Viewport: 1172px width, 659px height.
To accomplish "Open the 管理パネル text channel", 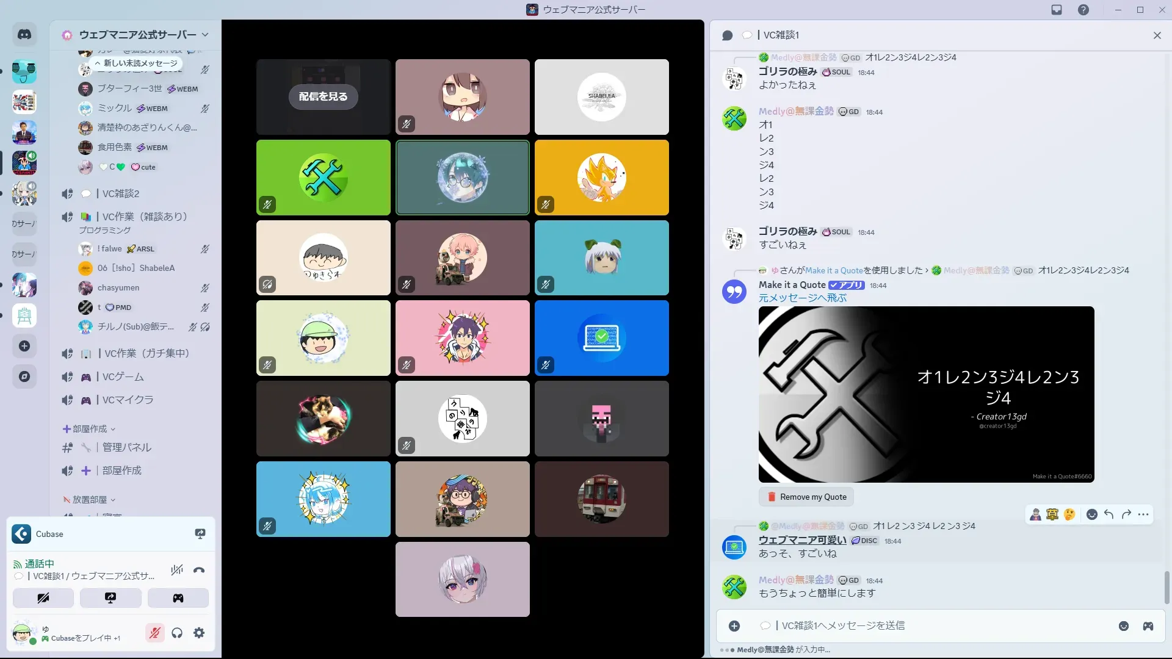I will pyautogui.click(x=126, y=447).
